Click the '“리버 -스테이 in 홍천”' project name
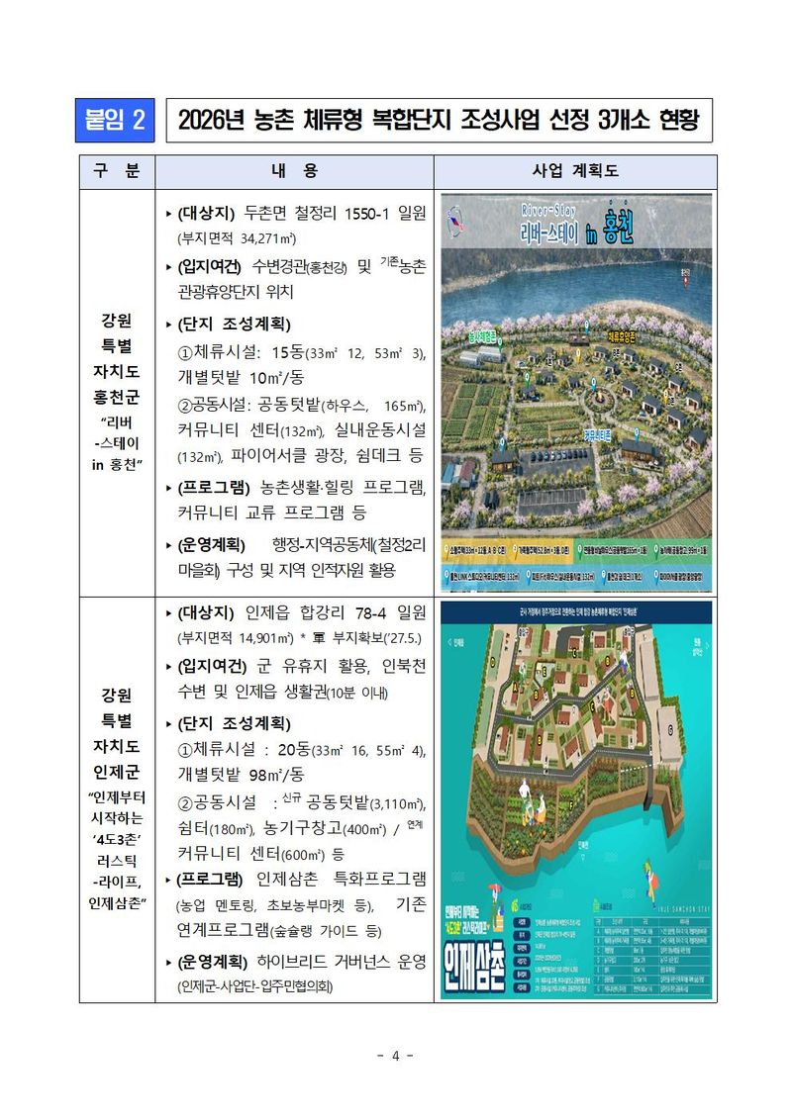This screenshot has height=1119, width=792. [117, 443]
